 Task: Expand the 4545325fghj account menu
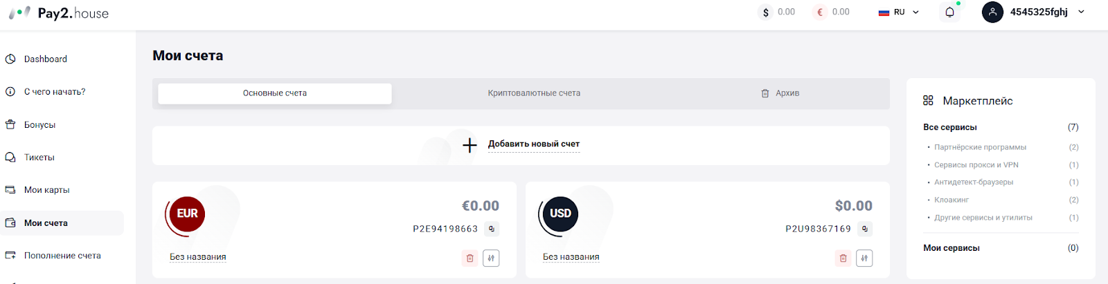1081,12
